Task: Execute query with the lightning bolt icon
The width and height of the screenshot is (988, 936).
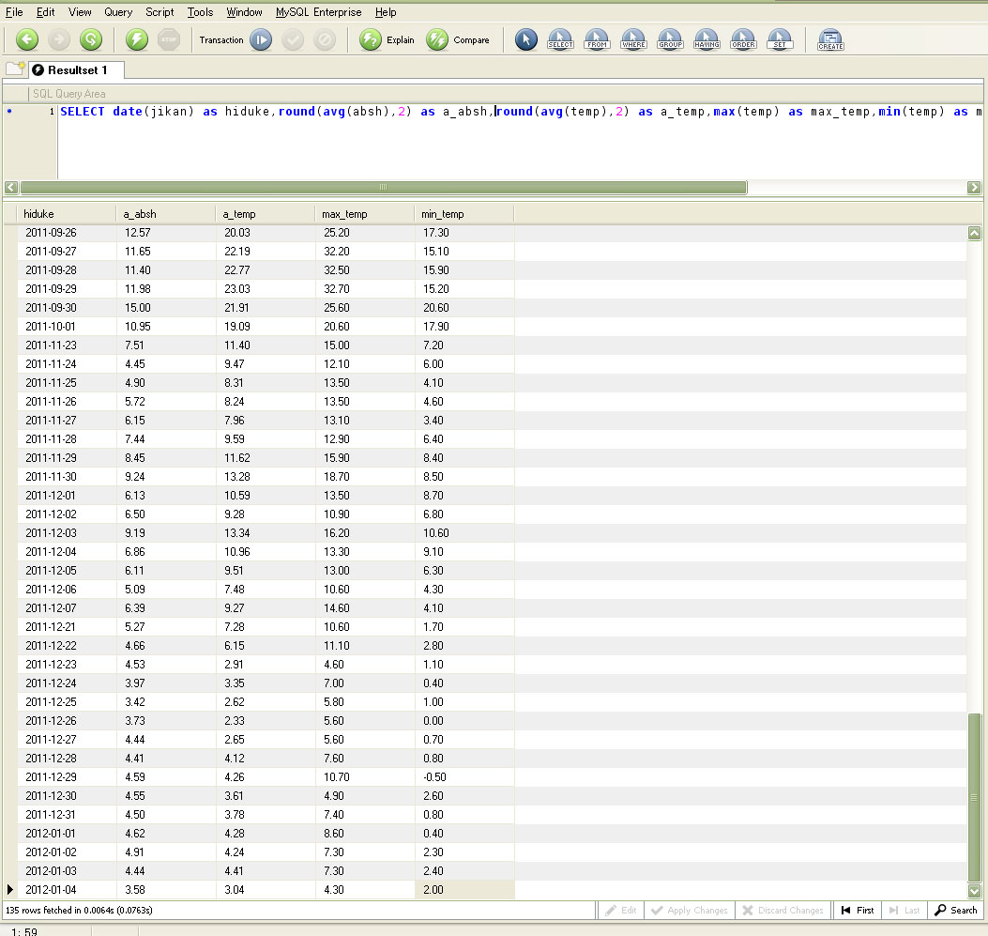Action: (137, 39)
